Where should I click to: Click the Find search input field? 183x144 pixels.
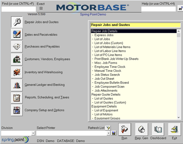(x=19, y=9)
